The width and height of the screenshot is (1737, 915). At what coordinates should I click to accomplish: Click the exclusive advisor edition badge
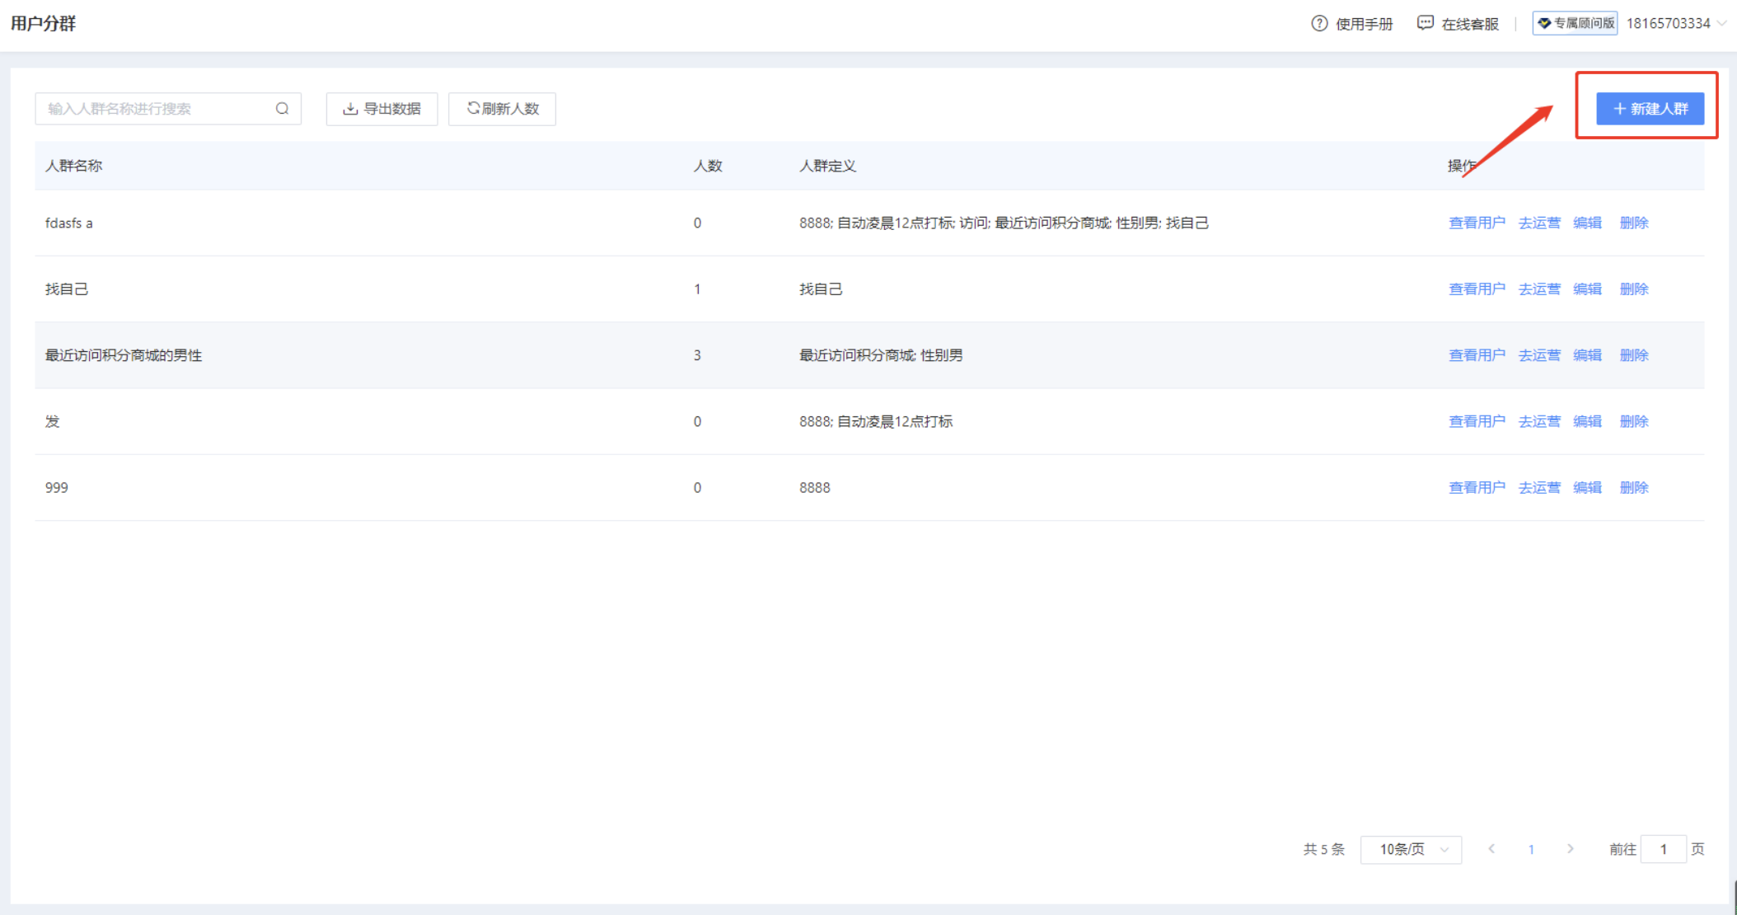[x=1575, y=23]
